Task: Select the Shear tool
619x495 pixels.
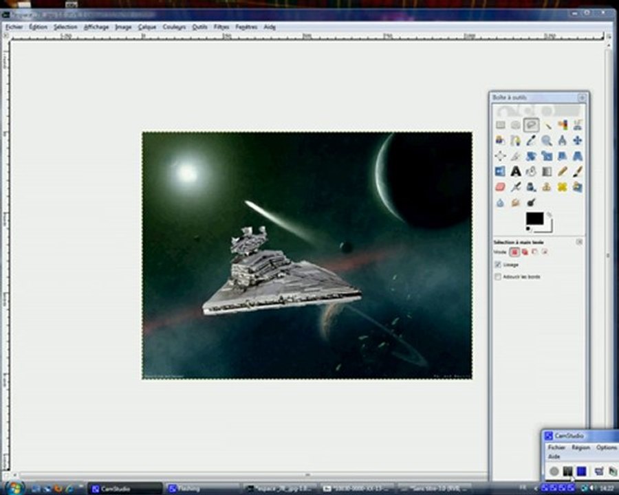Action: click(x=563, y=156)
